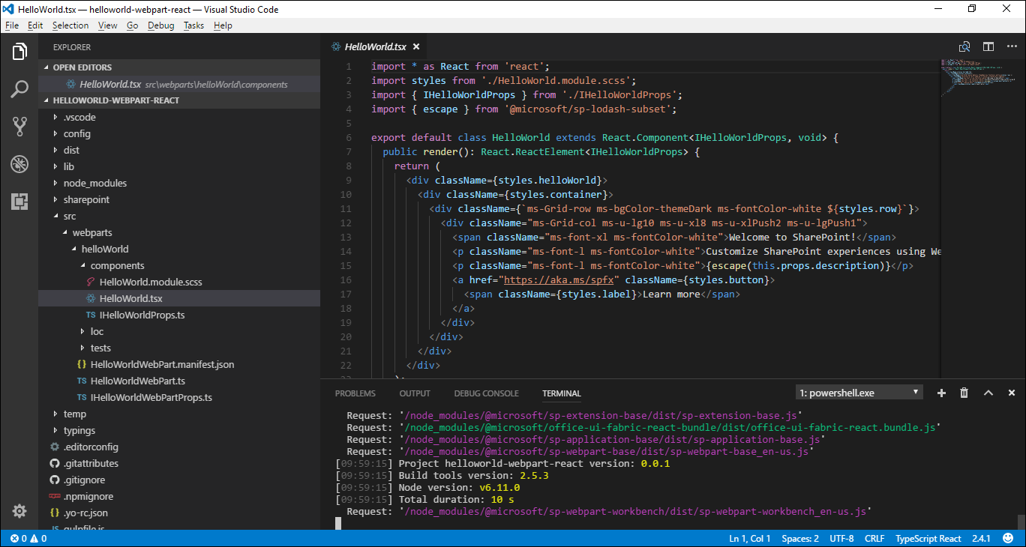Viewport: 1026px width, 547px height.
Task: Click Ln 1, Col 1 in status bar
Action: tap(750, 539)
